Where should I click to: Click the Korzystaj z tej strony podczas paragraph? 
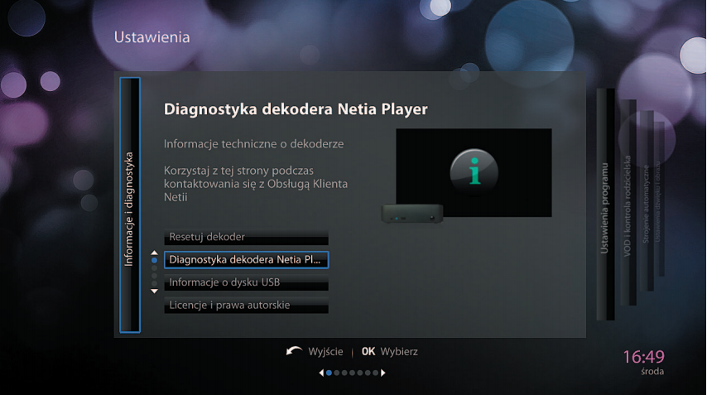coord(256,184)
